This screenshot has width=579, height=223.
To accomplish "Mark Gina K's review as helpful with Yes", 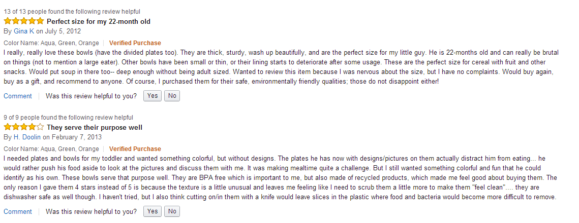I will (x=153, y=96).
